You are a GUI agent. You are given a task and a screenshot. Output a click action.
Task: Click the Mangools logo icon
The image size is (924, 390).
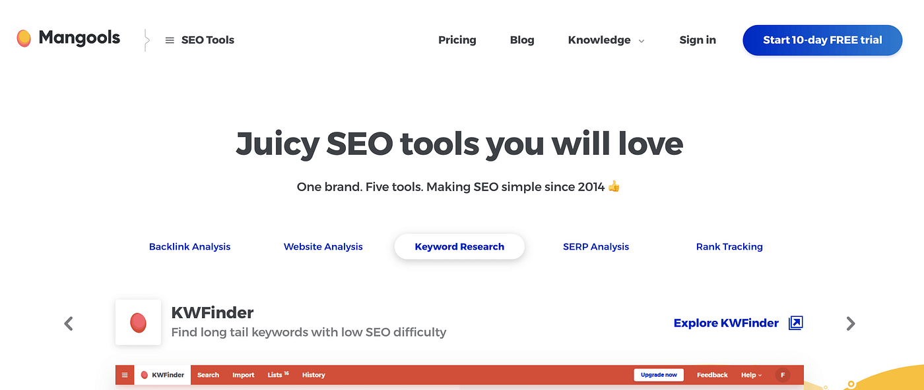pos(24,38)
